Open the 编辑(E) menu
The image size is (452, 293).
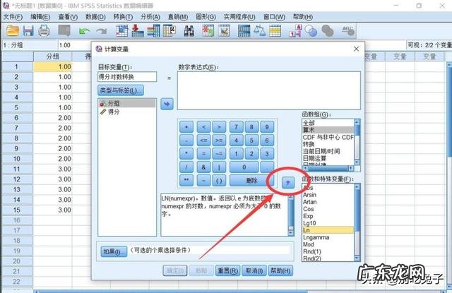coord(40,17)
